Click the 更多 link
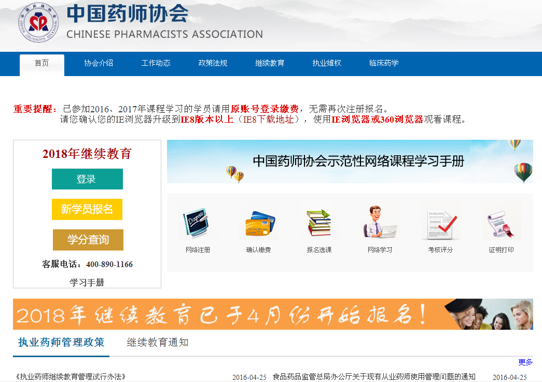Viewport: 542px width, 382px height. (x=525, y=362)
